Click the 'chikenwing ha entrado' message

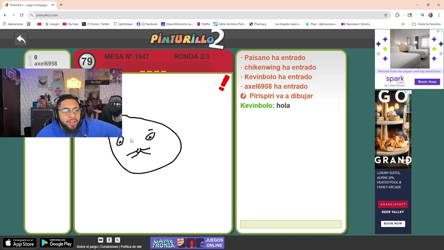(x=280, y=67)
